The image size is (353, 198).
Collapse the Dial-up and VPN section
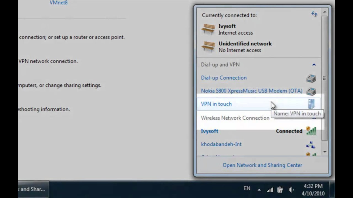pyautogui.click(x=314, y=65)
